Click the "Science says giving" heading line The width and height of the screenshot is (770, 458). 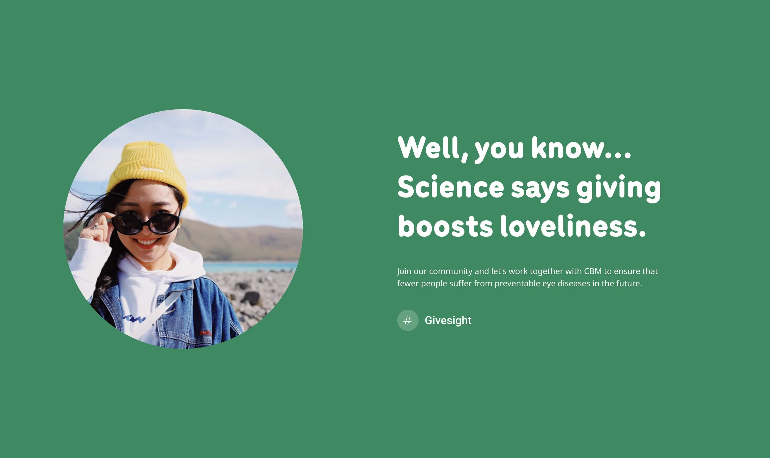(x=529, y=188)
